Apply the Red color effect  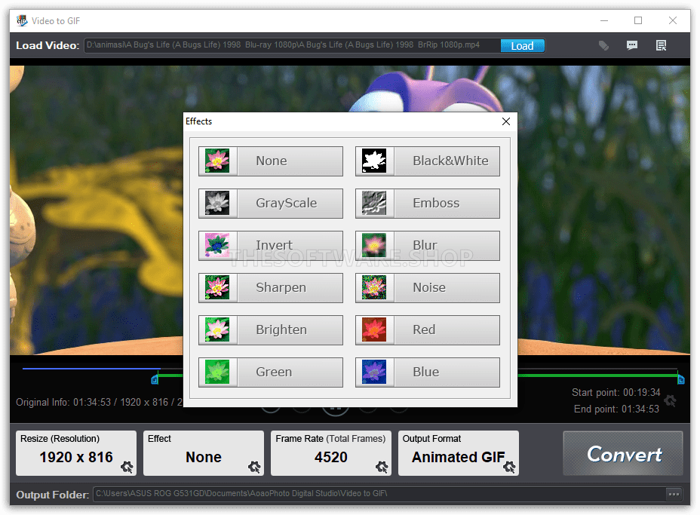point(427,330)
